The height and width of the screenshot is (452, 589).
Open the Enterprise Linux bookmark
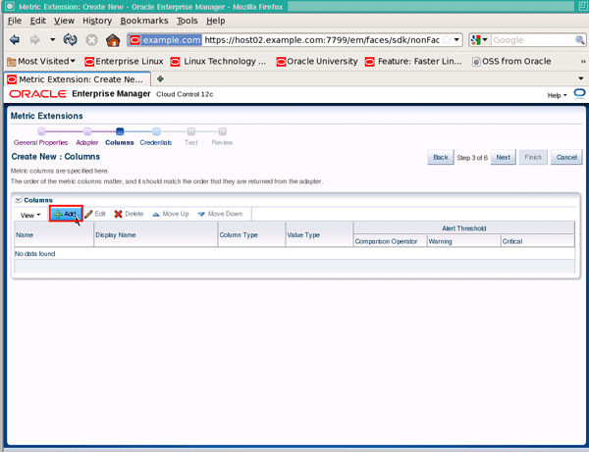click(x=124, y=61)
